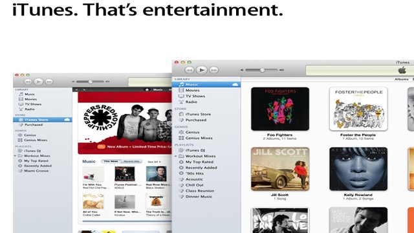Expand Workout Mixes folder in back window
The image size is (414, 233).
15,156
